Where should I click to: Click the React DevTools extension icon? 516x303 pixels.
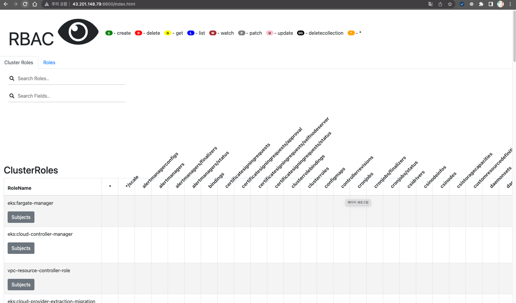click(472, 4)
